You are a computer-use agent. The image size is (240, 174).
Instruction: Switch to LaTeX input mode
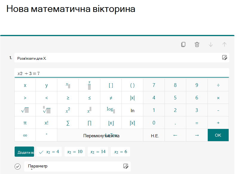pos(100,135)
